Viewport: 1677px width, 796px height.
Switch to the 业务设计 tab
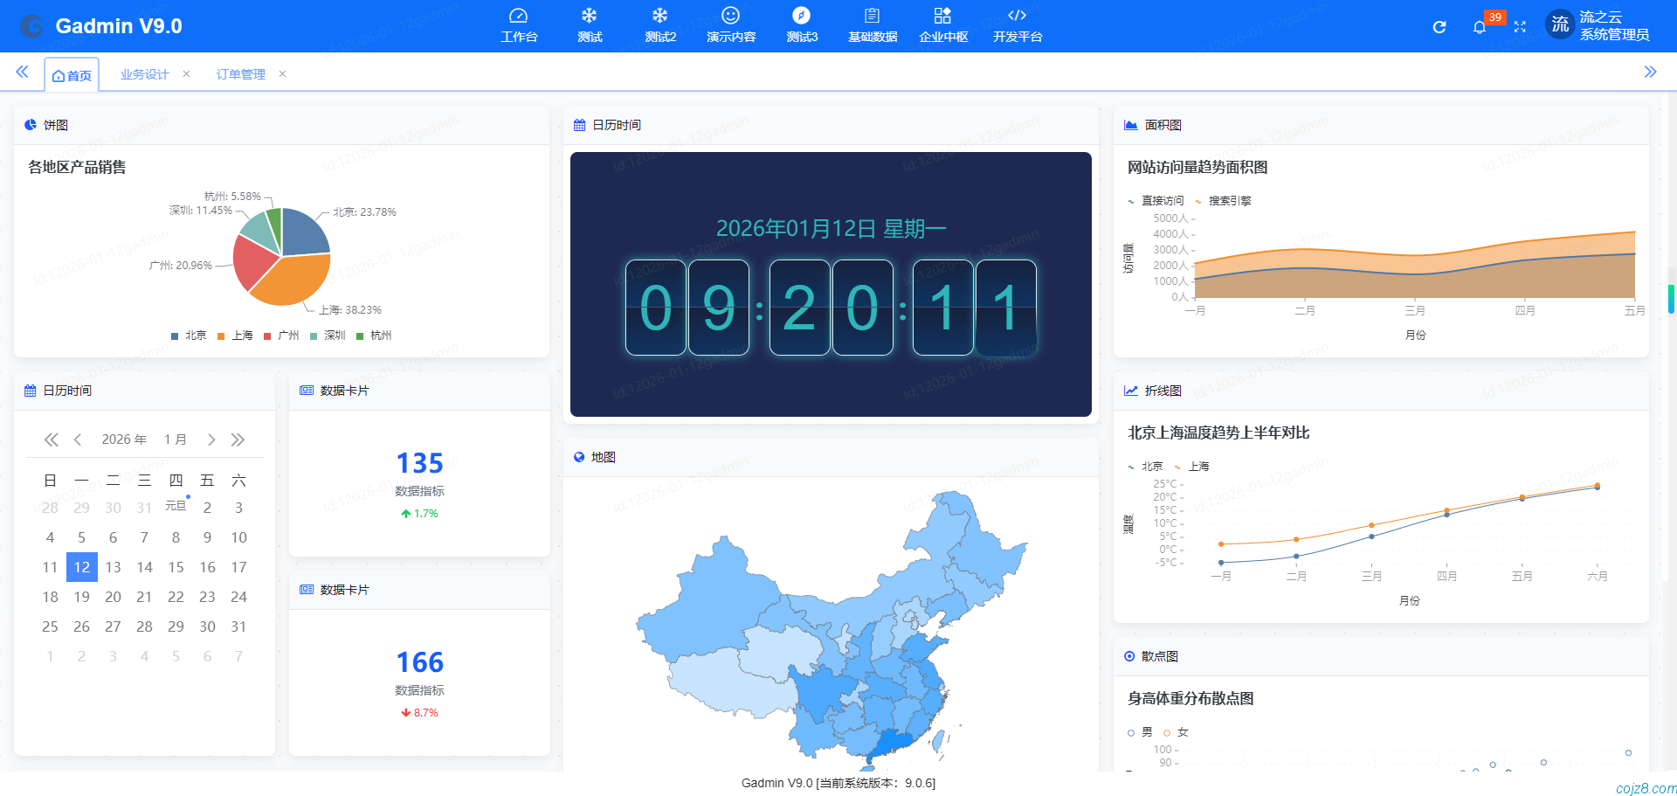point(144,74)
